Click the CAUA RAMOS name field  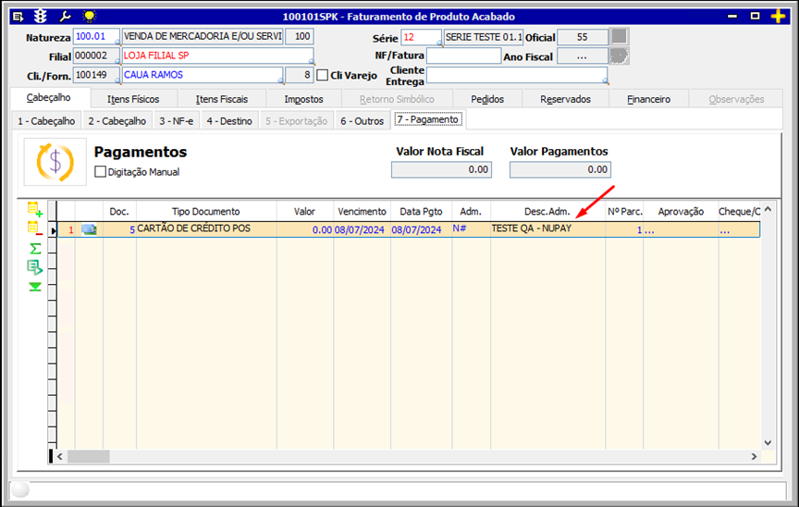point(203,76)
